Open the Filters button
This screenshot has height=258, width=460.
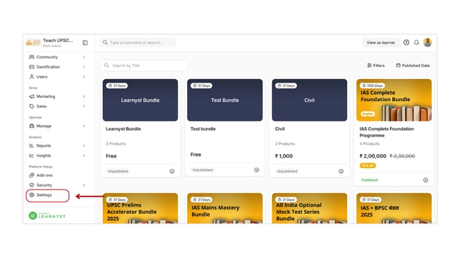(x=376, y=66)
